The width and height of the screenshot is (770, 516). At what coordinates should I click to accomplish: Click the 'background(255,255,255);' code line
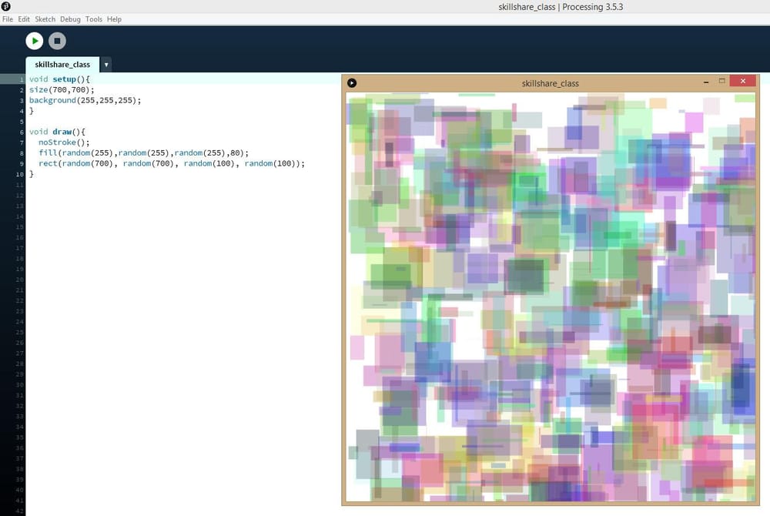point(85,100)
